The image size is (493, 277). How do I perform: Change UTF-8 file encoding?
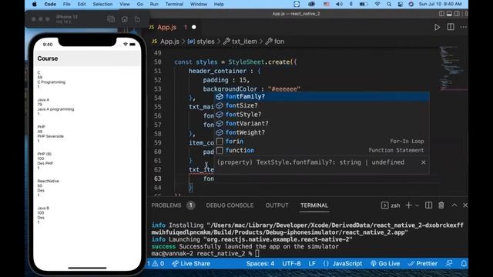click(x=291, y=263)
